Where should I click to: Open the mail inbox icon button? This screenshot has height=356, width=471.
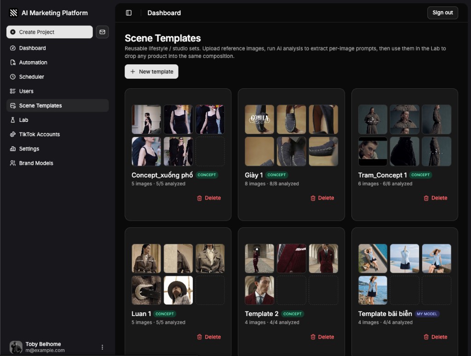click(x=102, y=32)
